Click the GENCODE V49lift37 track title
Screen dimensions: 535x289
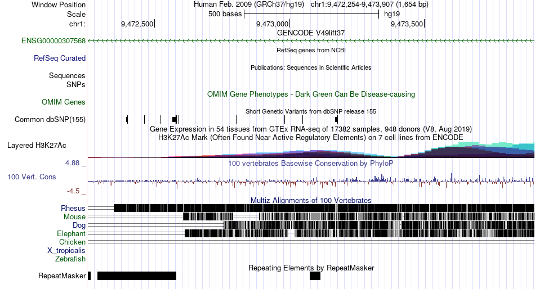tap(311, 33)
